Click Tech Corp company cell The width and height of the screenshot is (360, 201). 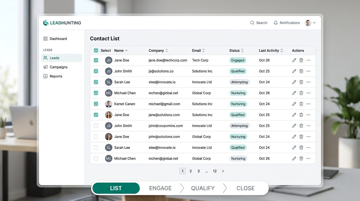click(200, 60)
